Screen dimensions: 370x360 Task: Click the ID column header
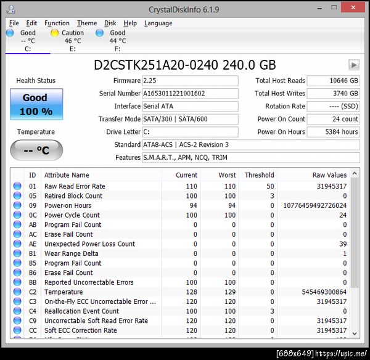32,175
